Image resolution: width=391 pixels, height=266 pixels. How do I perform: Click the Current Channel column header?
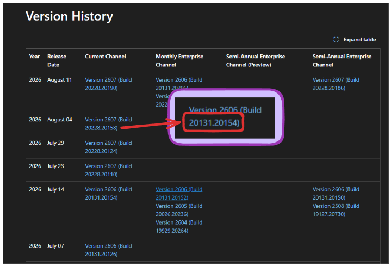coord(105,57)
